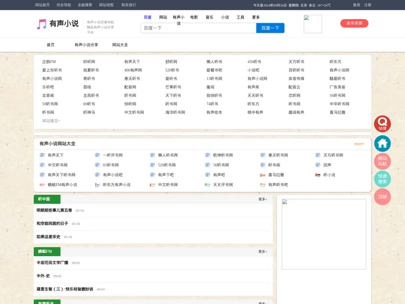Click the favicon beside 乾坤听书网
405x304 pixels.
[208, 155]
